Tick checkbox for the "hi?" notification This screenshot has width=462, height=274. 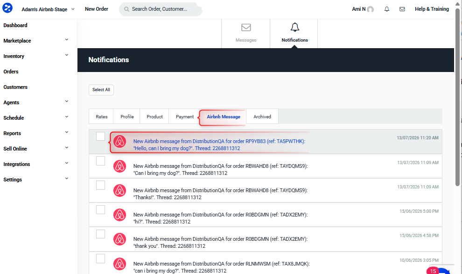[100, 209]
